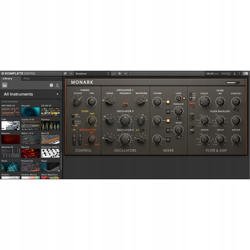Click the exclamation warning icon
The width and height of the screenshot is (250, 250).
click(x=239, y=73)
